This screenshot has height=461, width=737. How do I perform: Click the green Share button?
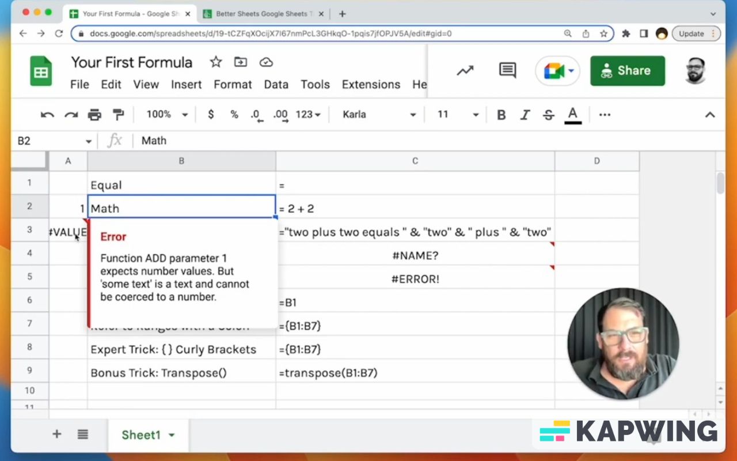coord(628,71)
